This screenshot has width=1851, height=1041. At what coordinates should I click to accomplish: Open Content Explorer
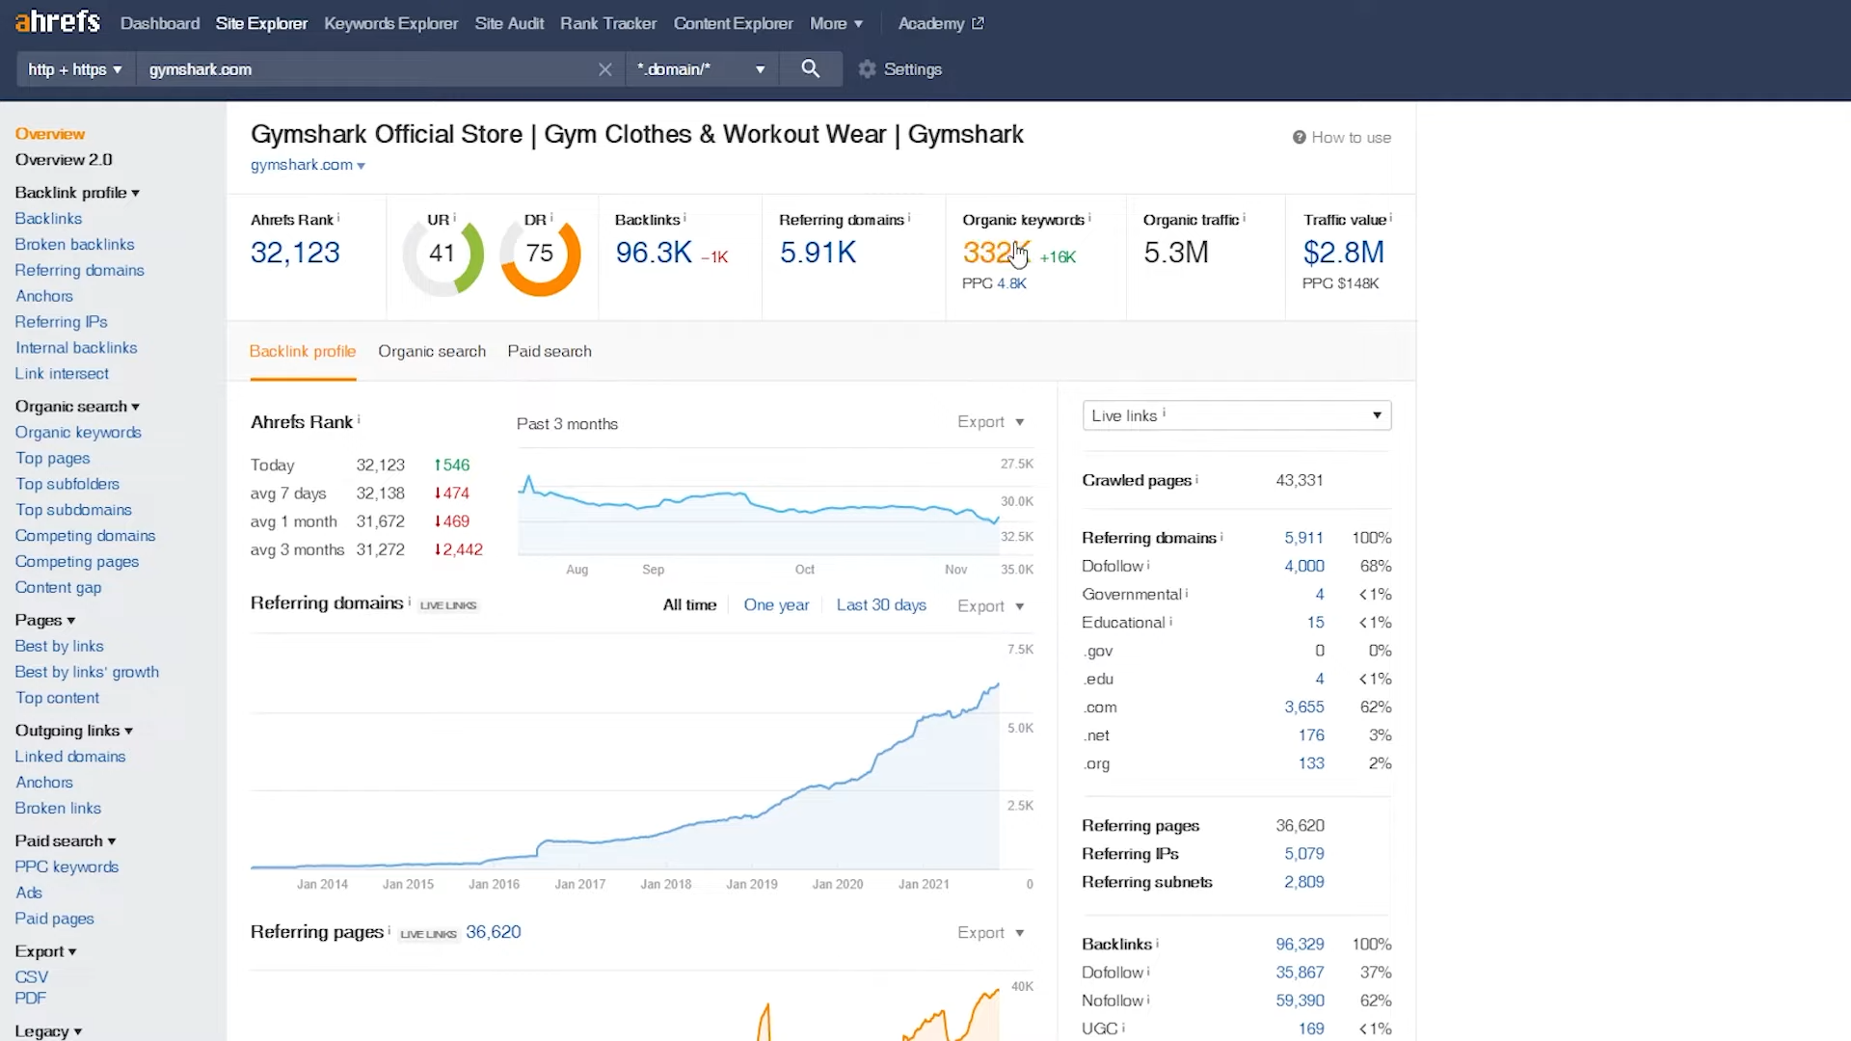click(733, 23)
